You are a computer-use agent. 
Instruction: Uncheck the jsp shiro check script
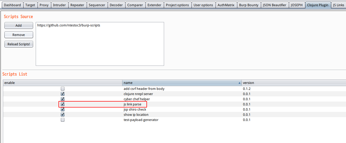click(x=63, y=109)
